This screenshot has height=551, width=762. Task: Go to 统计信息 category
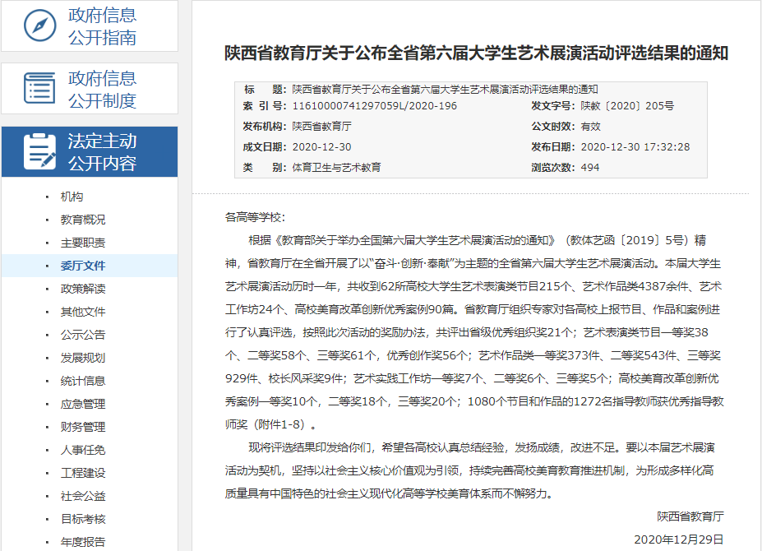pyautogui.click(x=83, y=381)
